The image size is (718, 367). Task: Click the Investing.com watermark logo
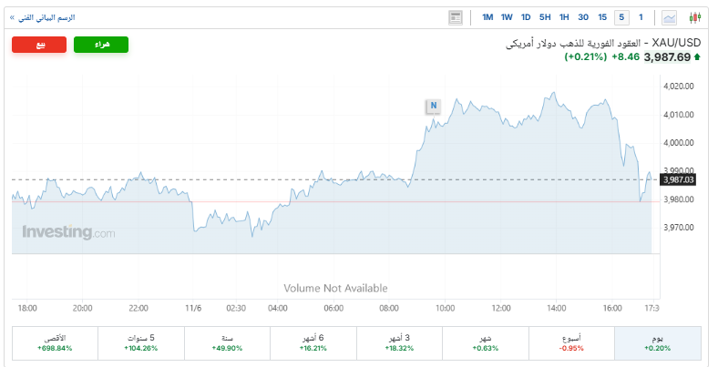[x=69, y=233]
